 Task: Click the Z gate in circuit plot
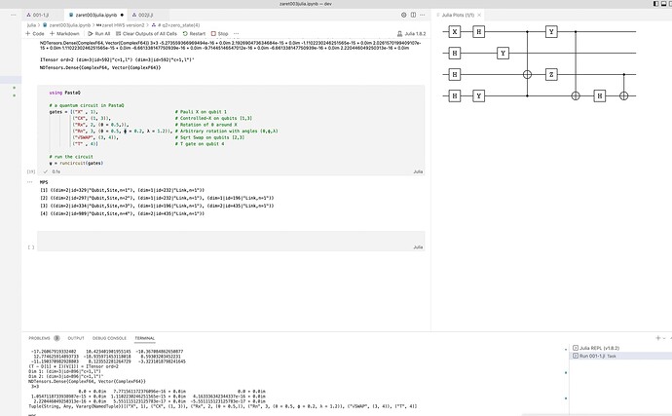(551, 75)
